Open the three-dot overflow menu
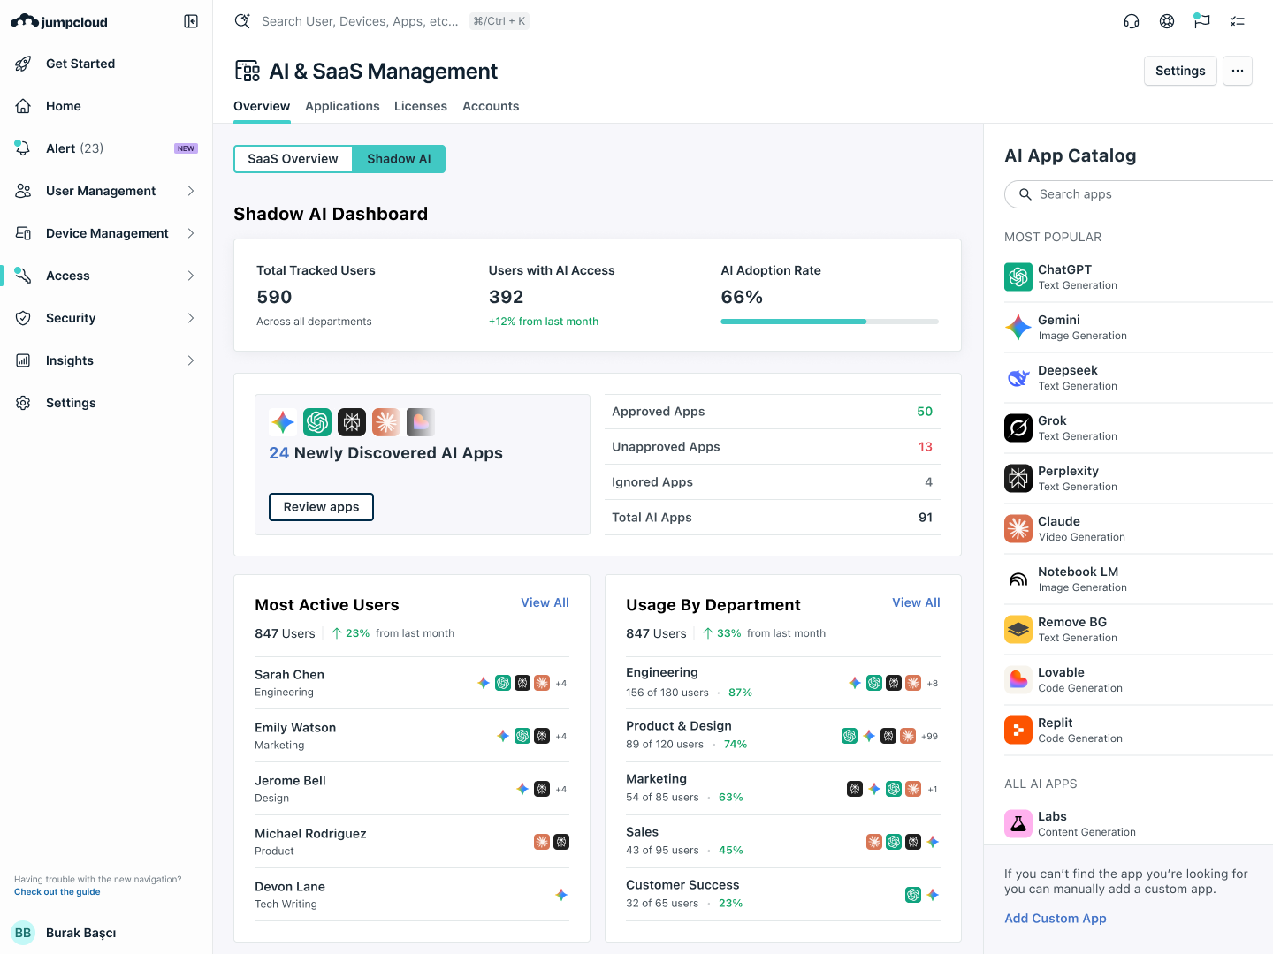Screen dimensions: 1273x954 coord(1237,71)
